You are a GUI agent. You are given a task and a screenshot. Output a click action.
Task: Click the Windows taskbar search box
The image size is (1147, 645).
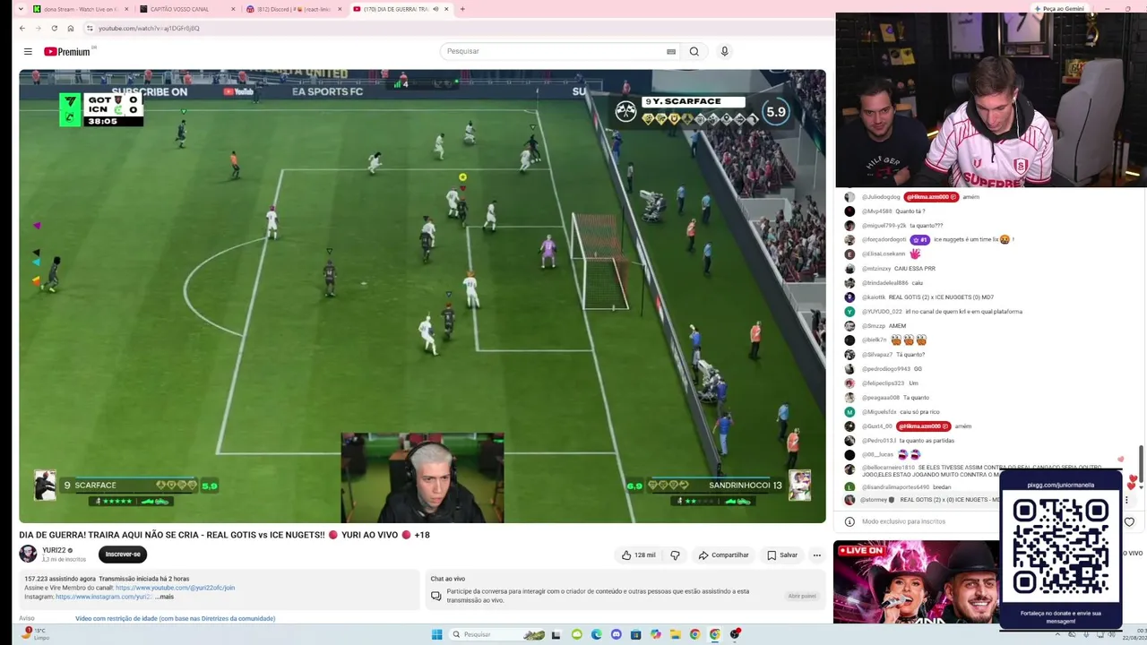[497, 634]
